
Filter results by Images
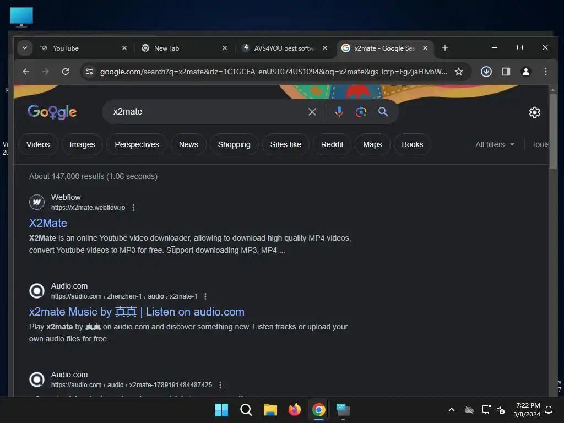tap(82, 144)
